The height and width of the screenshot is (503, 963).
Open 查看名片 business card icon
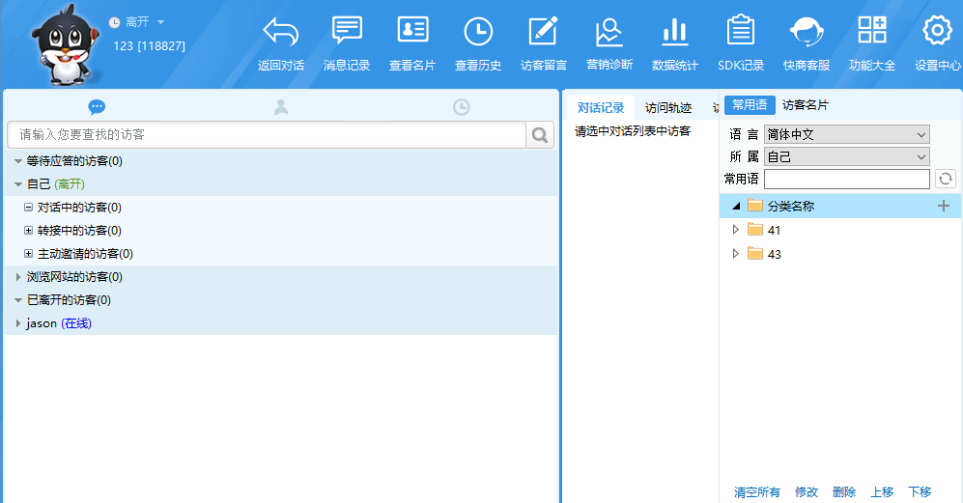click(412, 30)
